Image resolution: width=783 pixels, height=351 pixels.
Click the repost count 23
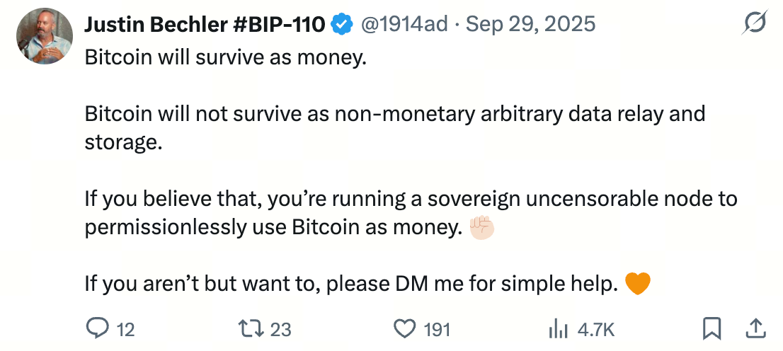281,329
